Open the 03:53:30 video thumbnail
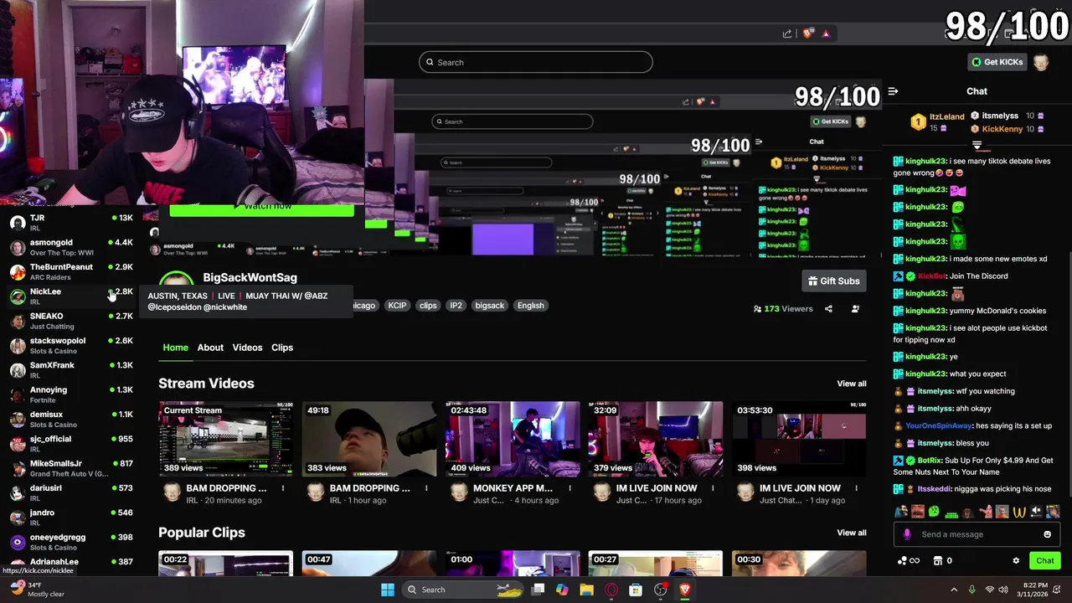Viewport: 1072px width, 603px height. 799,439
